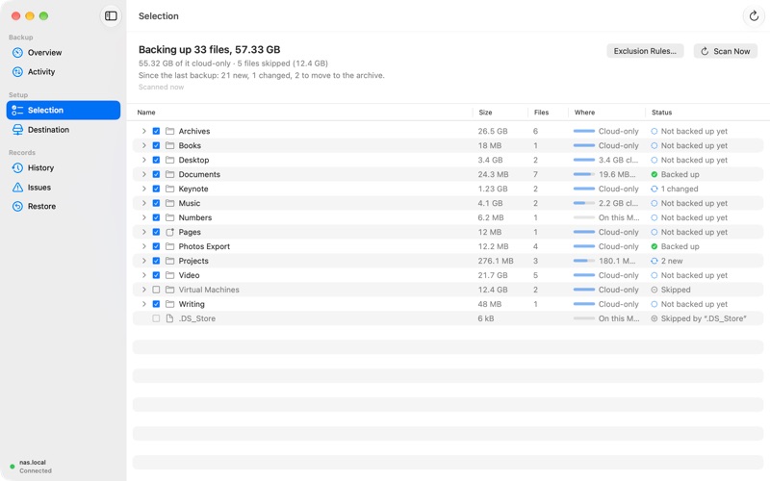The image size is (770, 481).
Task: Click the History clock icon
Action: pos(17,167)
